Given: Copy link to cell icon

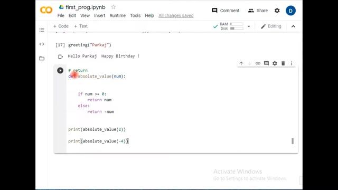Looking at the screenshot, I should point(258,63).
